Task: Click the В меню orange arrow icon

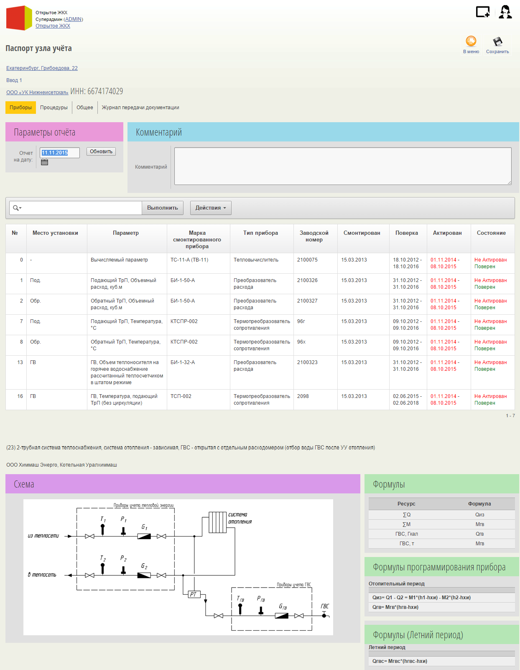Action: tap(471, 41)
